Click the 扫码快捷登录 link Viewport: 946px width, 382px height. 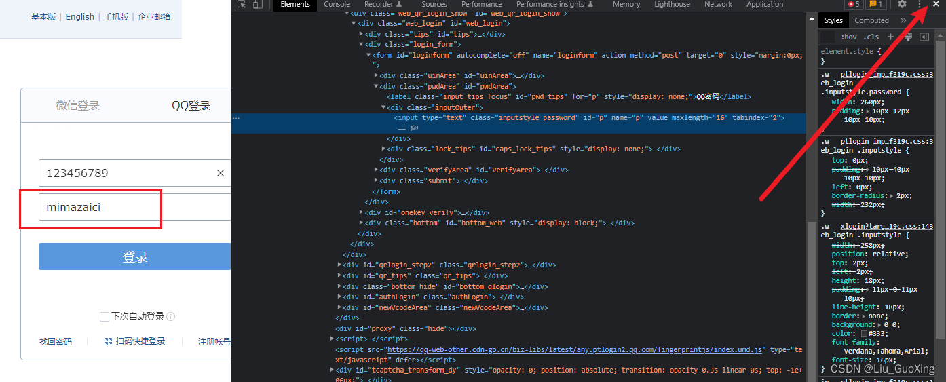(x=140, y=341)
